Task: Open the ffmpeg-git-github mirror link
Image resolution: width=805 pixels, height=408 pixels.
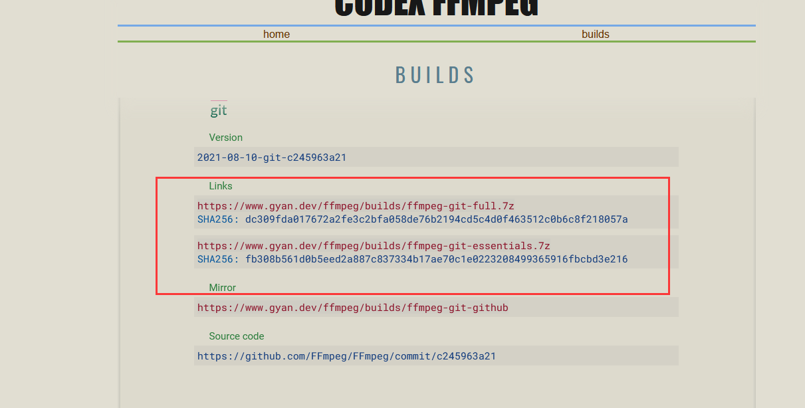Action: 353,308
